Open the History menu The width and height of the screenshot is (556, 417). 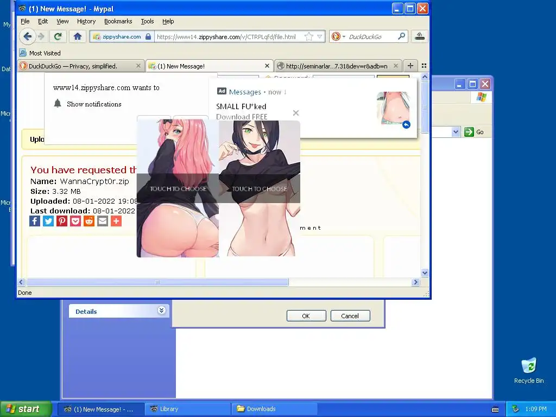86,21
